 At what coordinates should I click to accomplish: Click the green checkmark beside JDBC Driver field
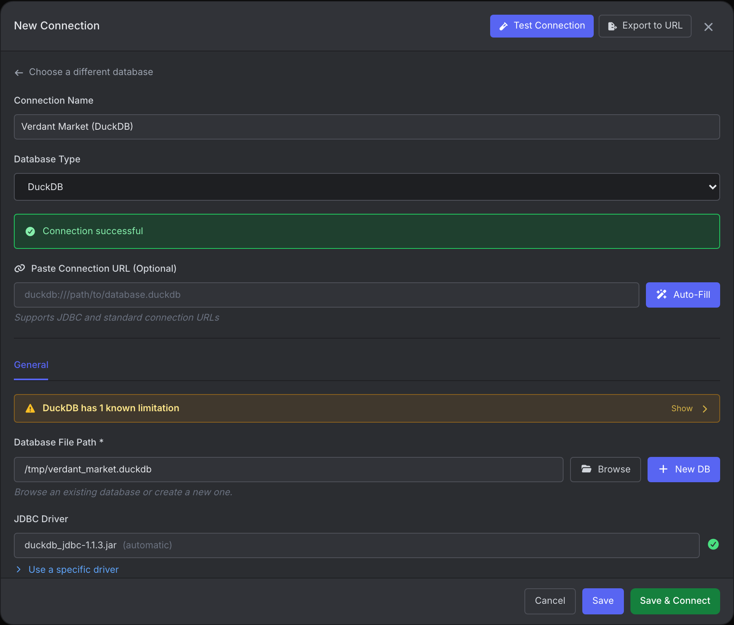pyautogui.click(x=713, y=544)
